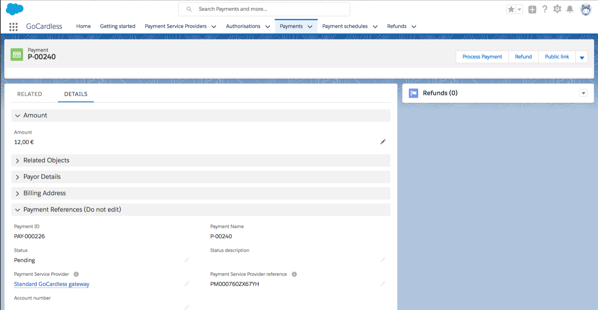Edit the Status description pencil icon
Viewport: 598px width, 310px height.
coord(383,260)
